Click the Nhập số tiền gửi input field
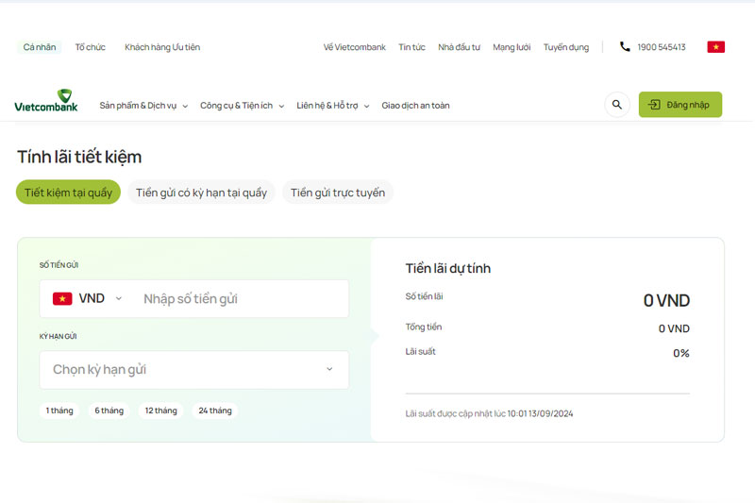 pos(241,298)
